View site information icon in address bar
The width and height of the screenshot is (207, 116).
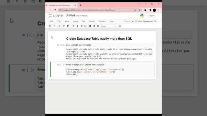(x=60, y=10)
